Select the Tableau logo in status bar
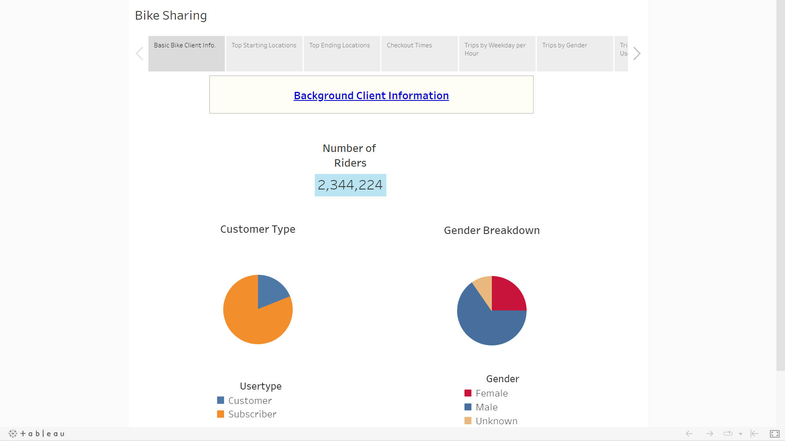Image resolution: width=785 pixels, height=441 pixels. (36, 434)
